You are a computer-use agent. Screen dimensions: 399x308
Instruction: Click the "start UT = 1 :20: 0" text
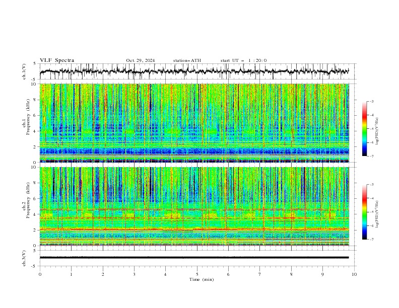coord(243,60)
